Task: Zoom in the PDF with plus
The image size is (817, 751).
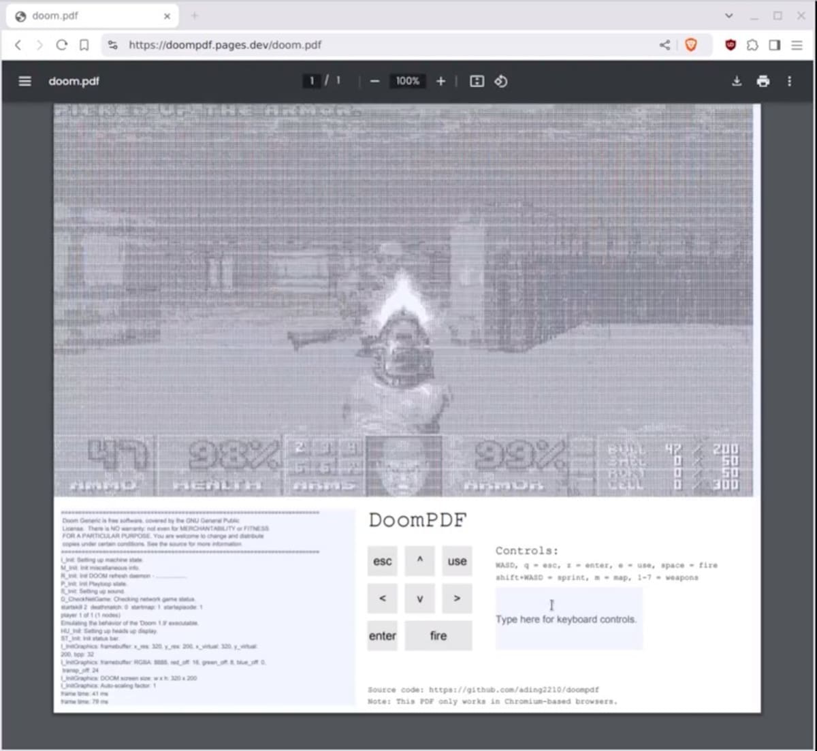Action: pos(440,81)
